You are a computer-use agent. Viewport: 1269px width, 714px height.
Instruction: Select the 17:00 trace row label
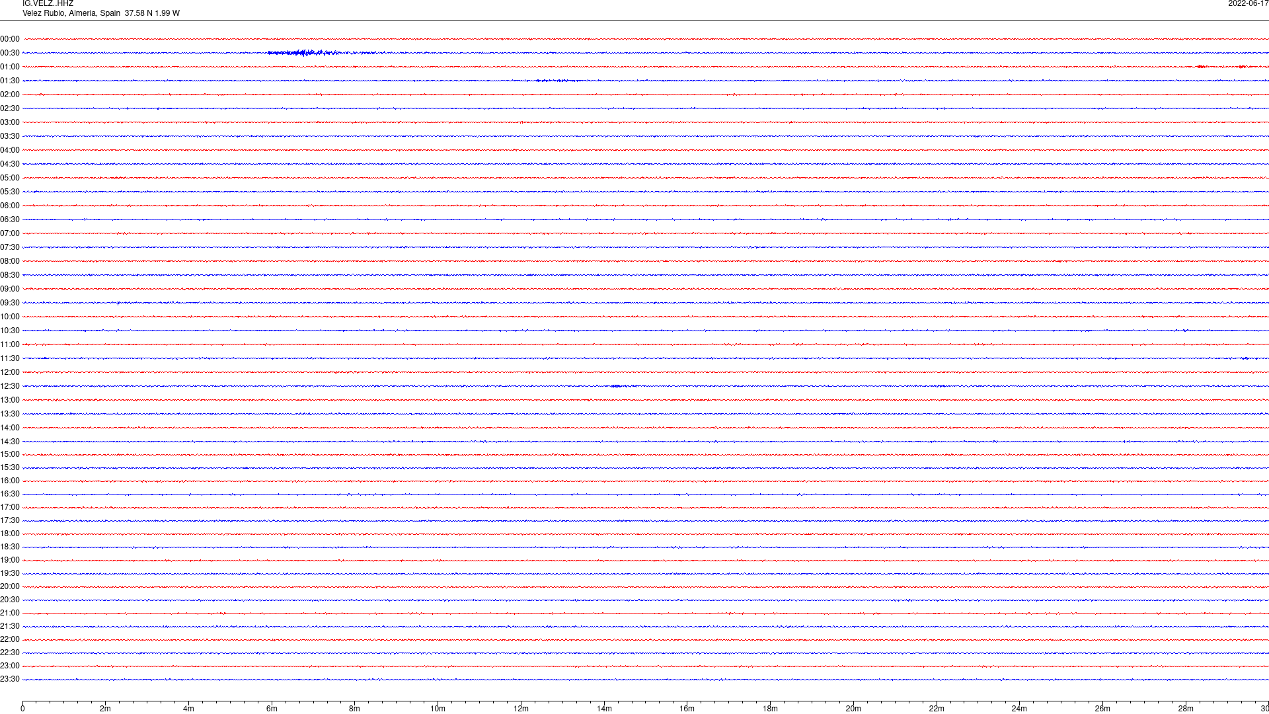[10, 507]
